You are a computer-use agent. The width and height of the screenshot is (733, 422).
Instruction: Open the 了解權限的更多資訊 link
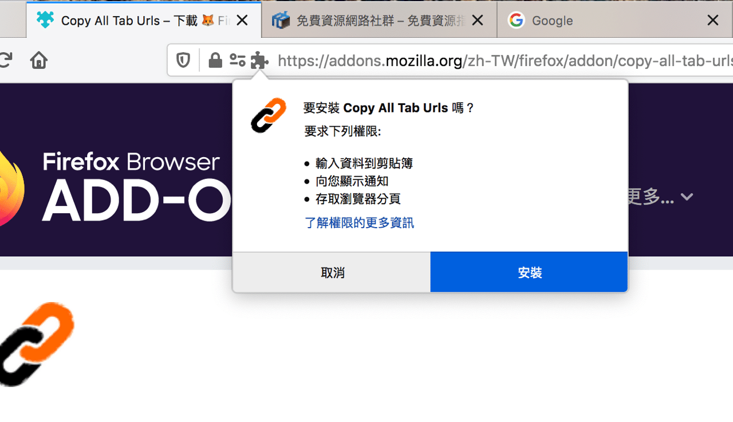359,222
